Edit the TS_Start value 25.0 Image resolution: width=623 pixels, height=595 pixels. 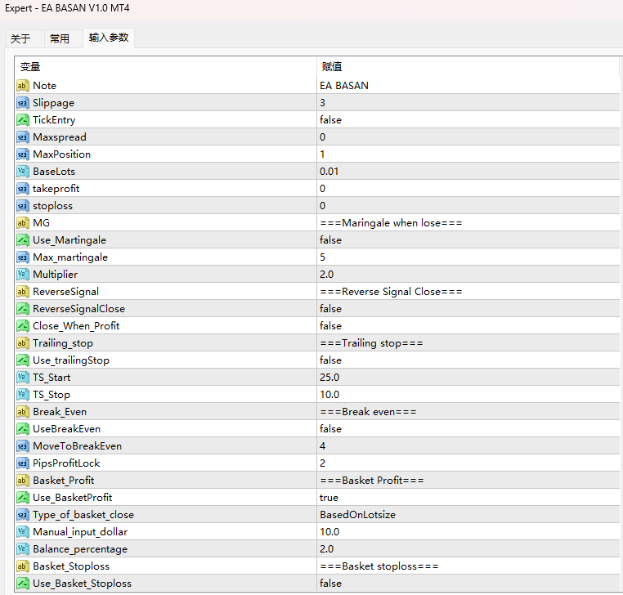[x=468, y=378]
